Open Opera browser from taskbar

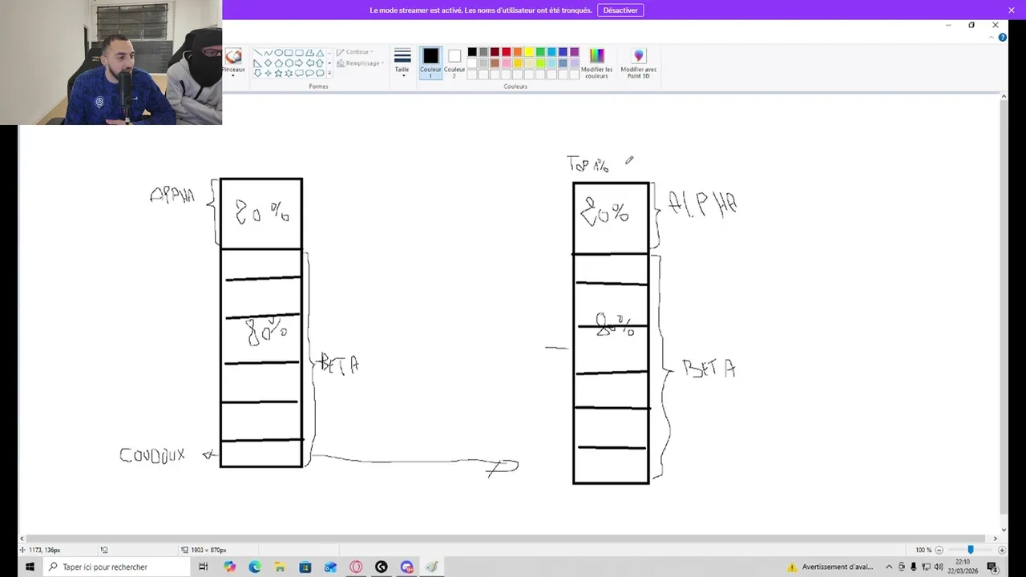click(x=356, y=567)
